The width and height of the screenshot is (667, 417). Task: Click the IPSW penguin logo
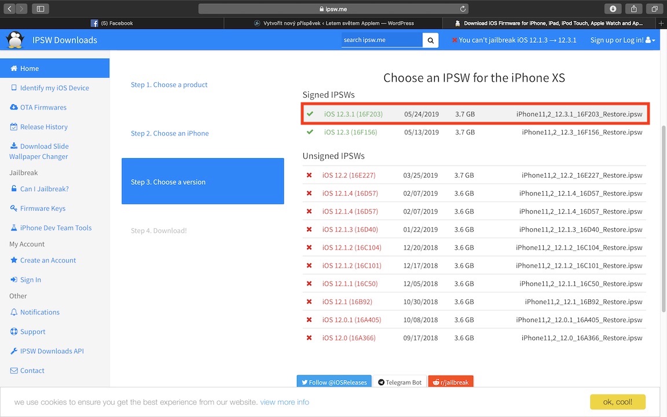pyautogui.click(x=15, y=39)
